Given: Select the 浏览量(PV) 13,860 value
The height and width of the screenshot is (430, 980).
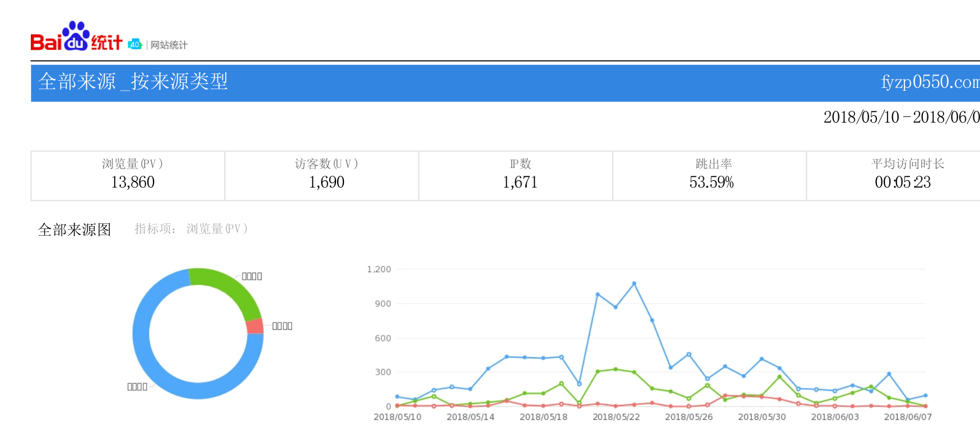Looking at the screenshot, I should [133, 182].
